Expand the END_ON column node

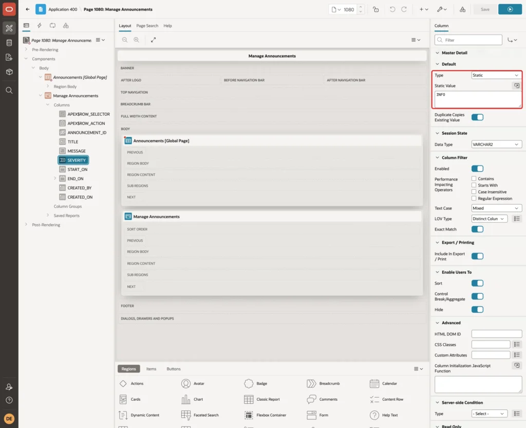coord(54,179)
